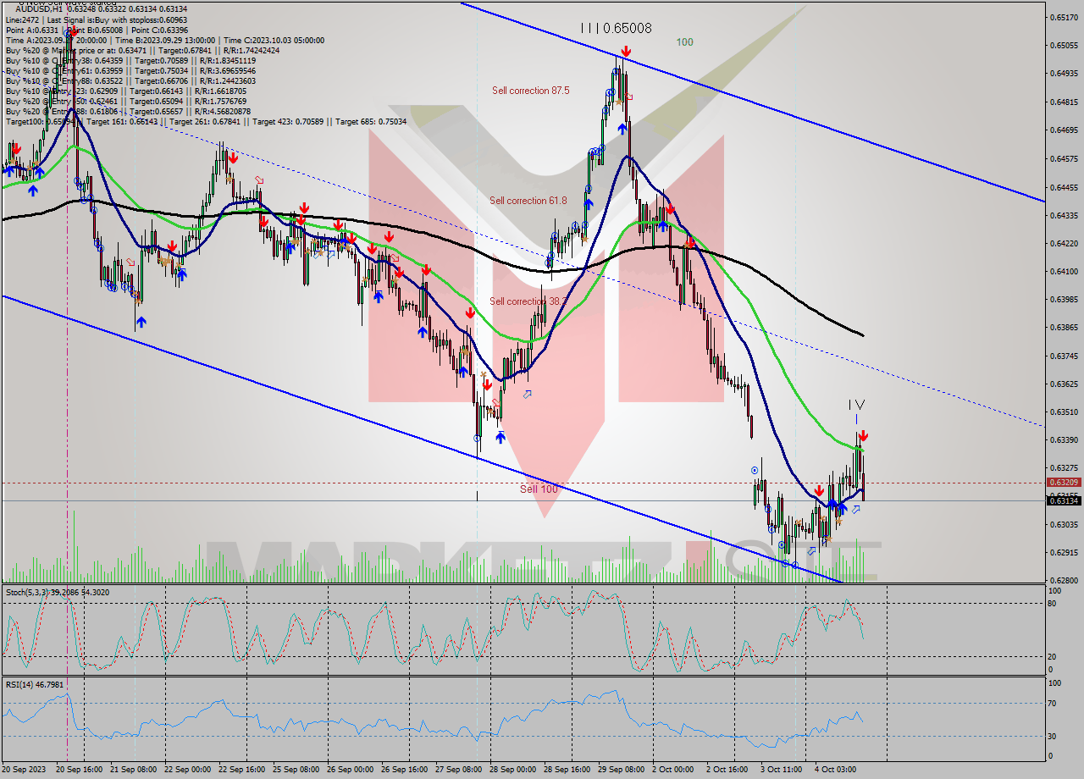Select the 'Time B:2023.09.29 13:00:00' text
The width and height of the screenshot is (1084, 779).
coord(165,40)
